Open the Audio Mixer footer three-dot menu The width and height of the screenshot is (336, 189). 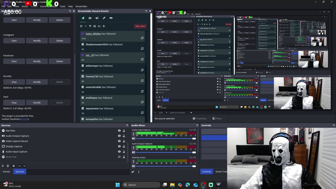tap(139, 172)
